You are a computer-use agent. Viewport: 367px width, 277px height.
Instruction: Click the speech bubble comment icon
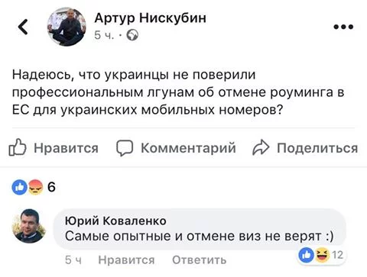(125, 147)
